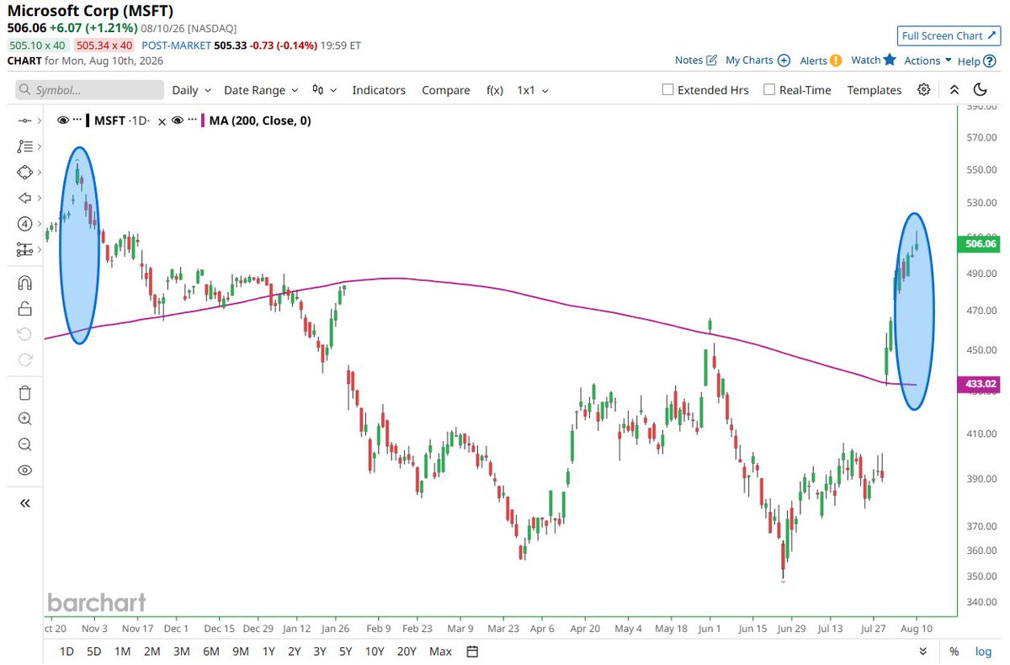Enable the Extended Hrs checkbox
The width and height of the screenshot is (1010, 665).
click(668, 90)
